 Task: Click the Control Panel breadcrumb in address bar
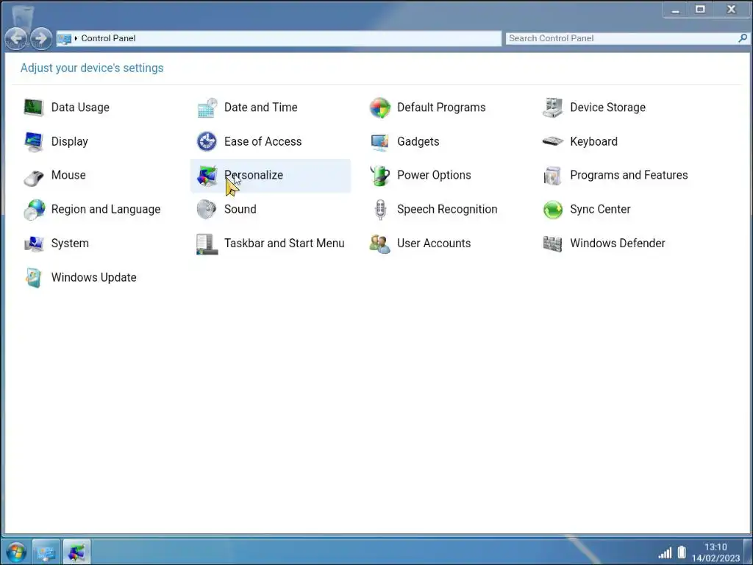[x=108, y=38]
